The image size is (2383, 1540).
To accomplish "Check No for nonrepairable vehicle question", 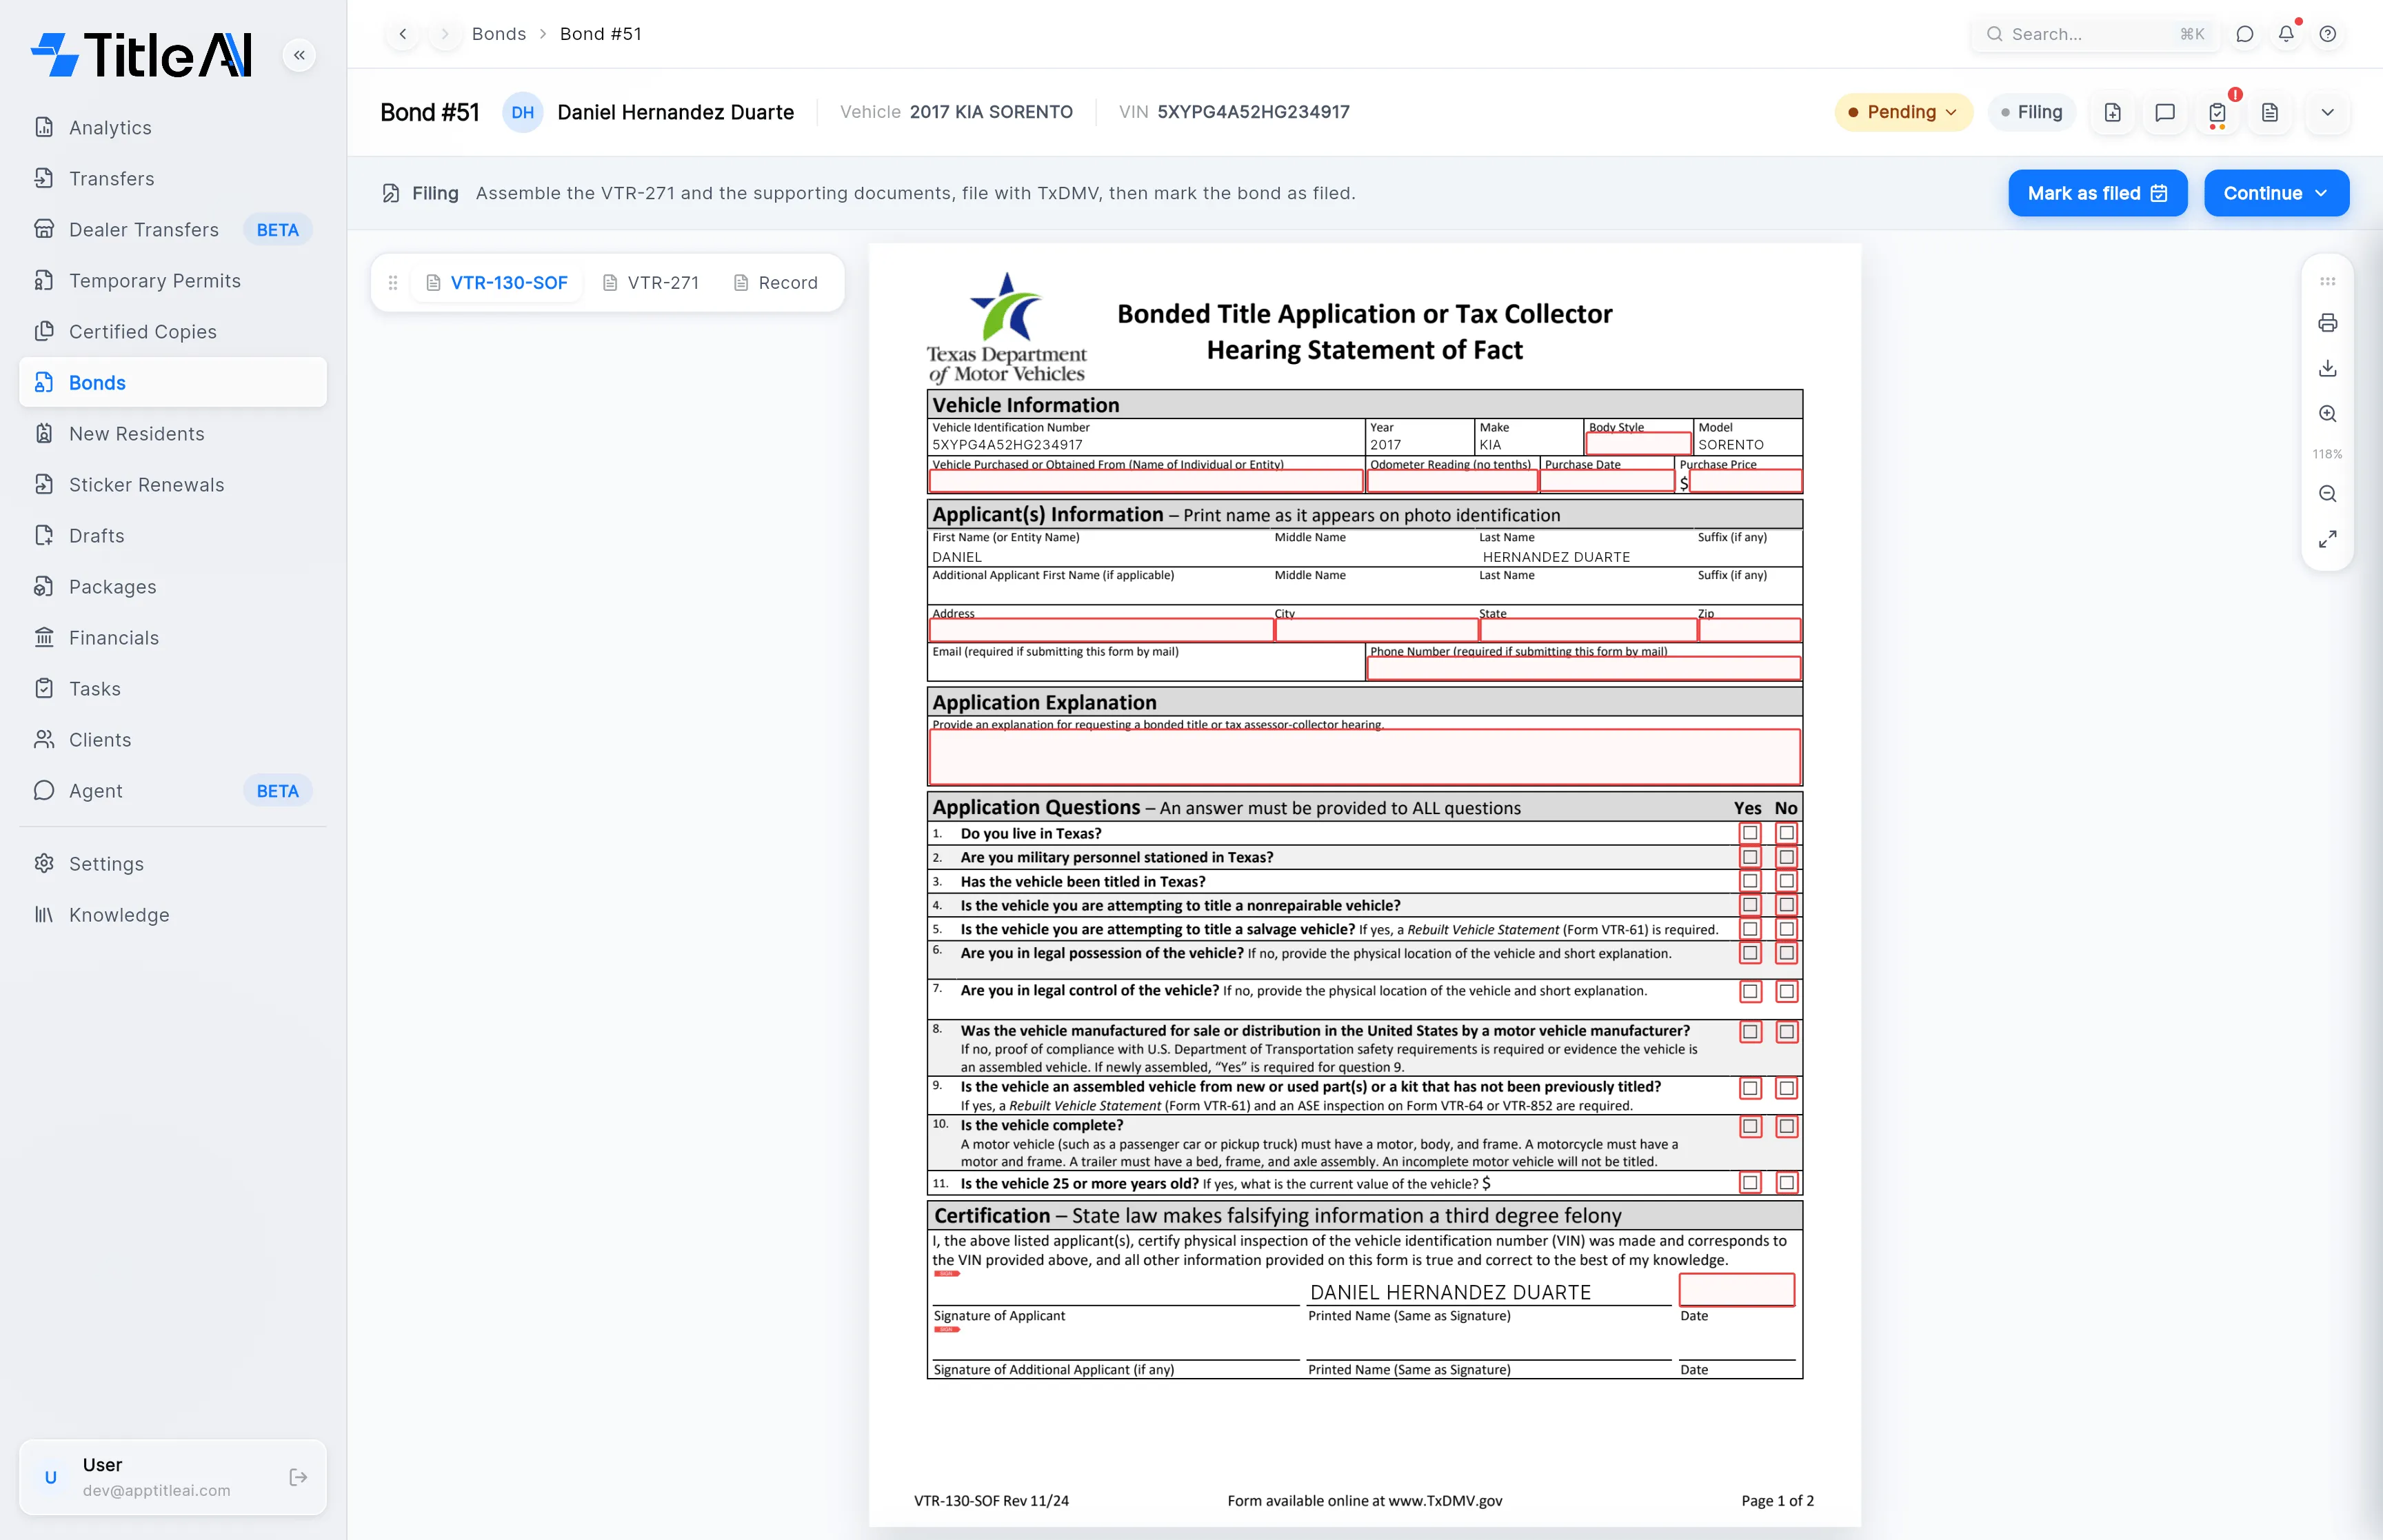I will 1786,905.
